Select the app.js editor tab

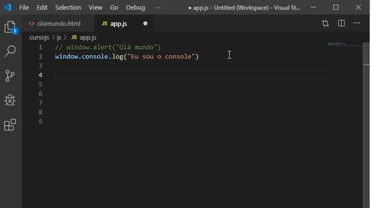pos(124,24)
